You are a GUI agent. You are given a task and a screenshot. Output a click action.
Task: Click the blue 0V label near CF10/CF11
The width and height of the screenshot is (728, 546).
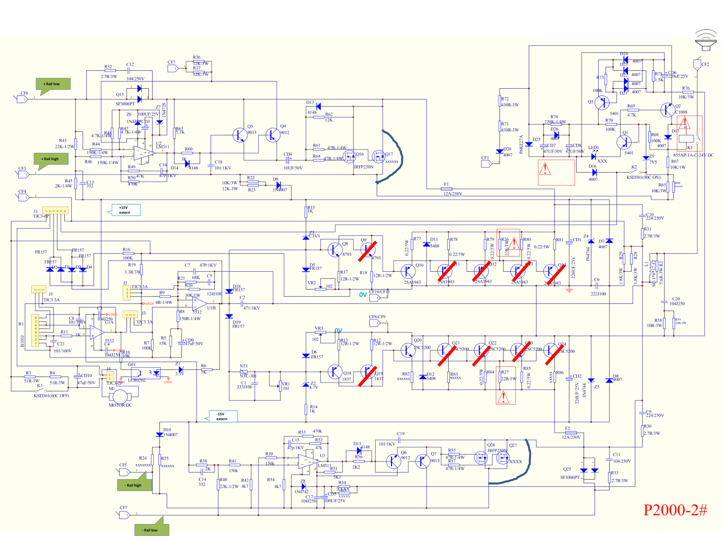coord(363,295)
